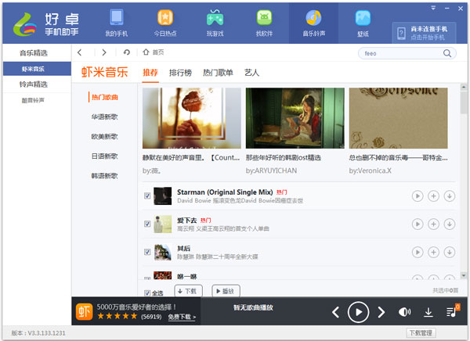Click the 播放 play selected button

tap(226, 291)
